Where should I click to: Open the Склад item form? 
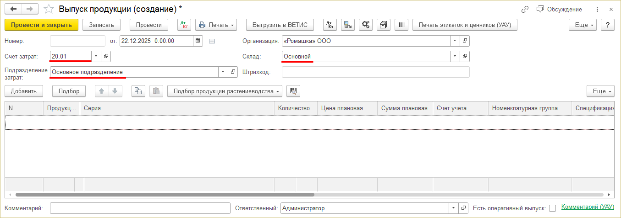pos(465,56)
